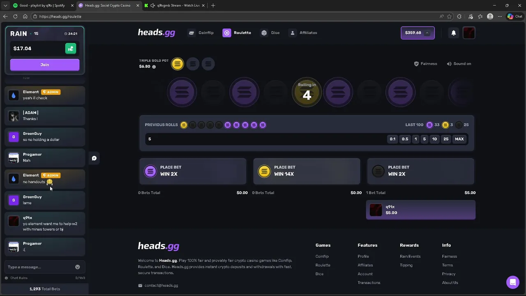The height and width of the screenshot is (296, 526).
Task: Open footer Dice link
Action: 319,274
